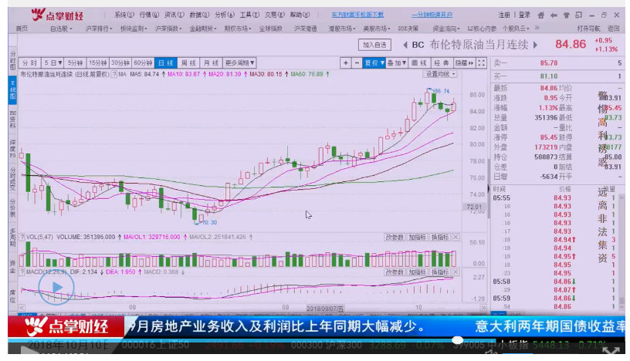The width and height of the screenshot is (630, 361).
Task: Zoom in the K-line chart with plus button
Action: click(x=345, y=63)
